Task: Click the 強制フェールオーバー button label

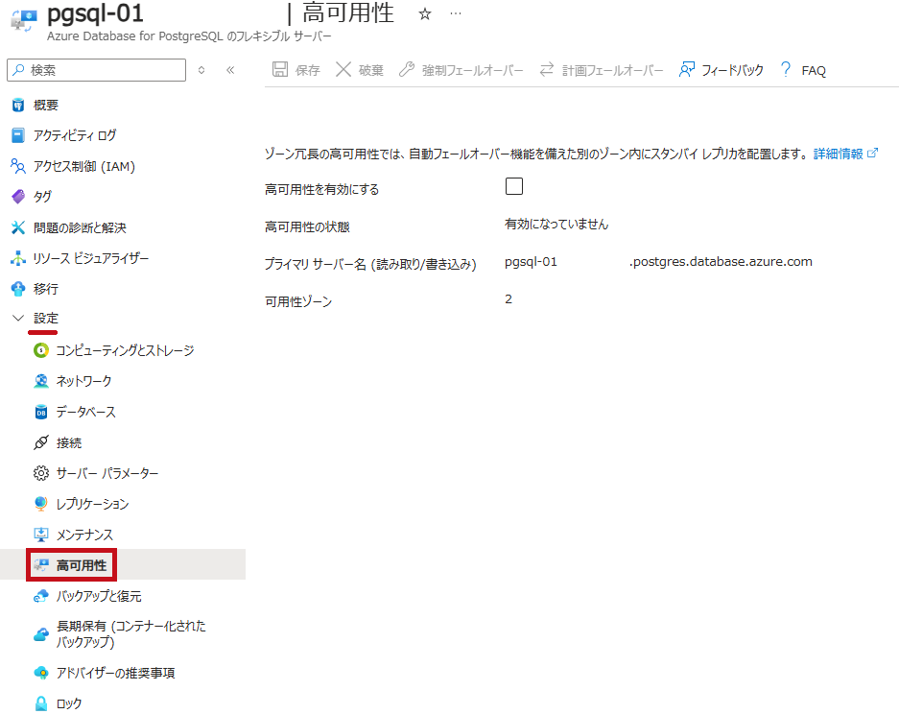Action: (x=473, y=71)
